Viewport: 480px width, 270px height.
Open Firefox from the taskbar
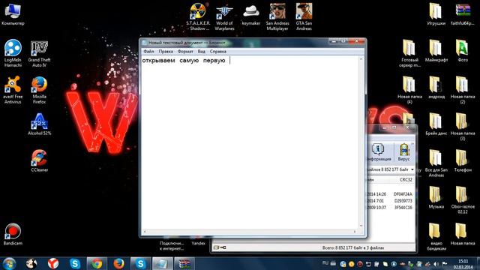coord(118,263)
